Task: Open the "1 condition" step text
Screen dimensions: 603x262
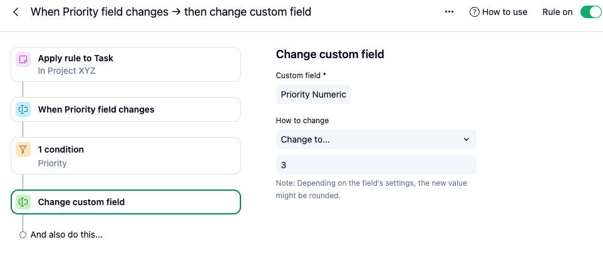Action: [x=61, y=149]
